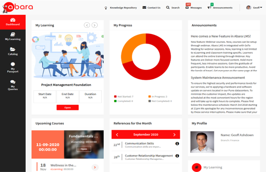Open the Messages link in header
This screenshot has width=266, height=172.
(196, 8)
